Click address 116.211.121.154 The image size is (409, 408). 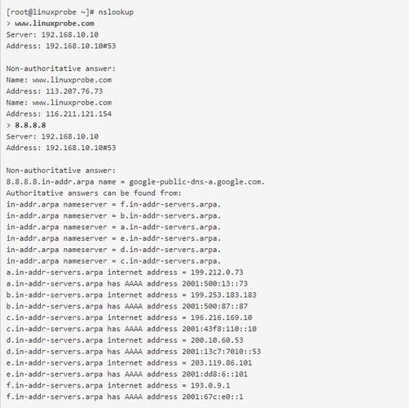[78, 113]
